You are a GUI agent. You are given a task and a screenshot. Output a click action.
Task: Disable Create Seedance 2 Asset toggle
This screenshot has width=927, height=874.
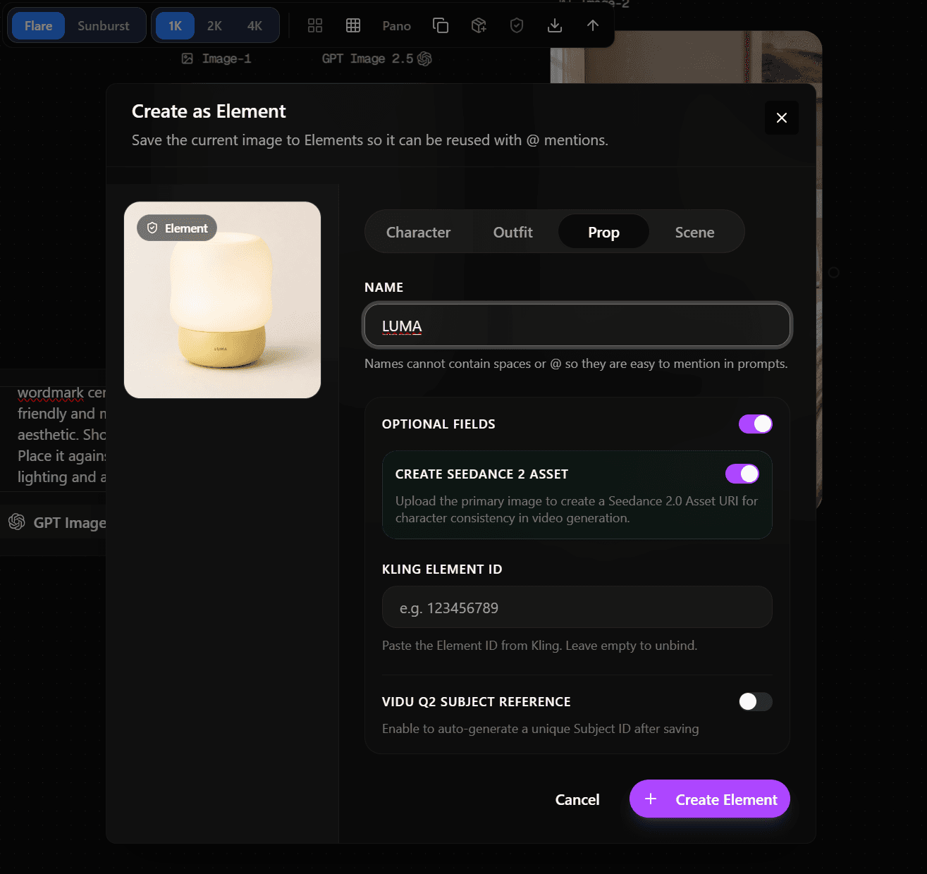(742, 474)
